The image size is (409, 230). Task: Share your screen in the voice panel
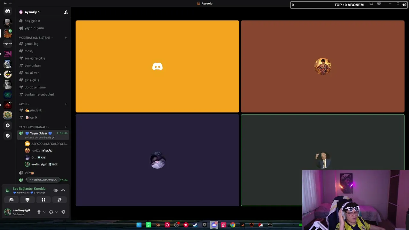coord(27,200)
